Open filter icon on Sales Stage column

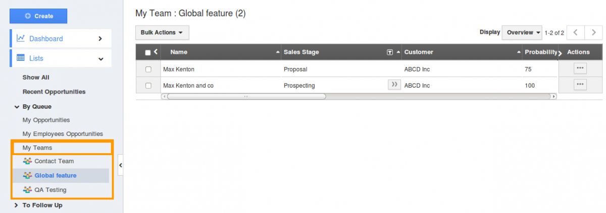tap(390, 52)
